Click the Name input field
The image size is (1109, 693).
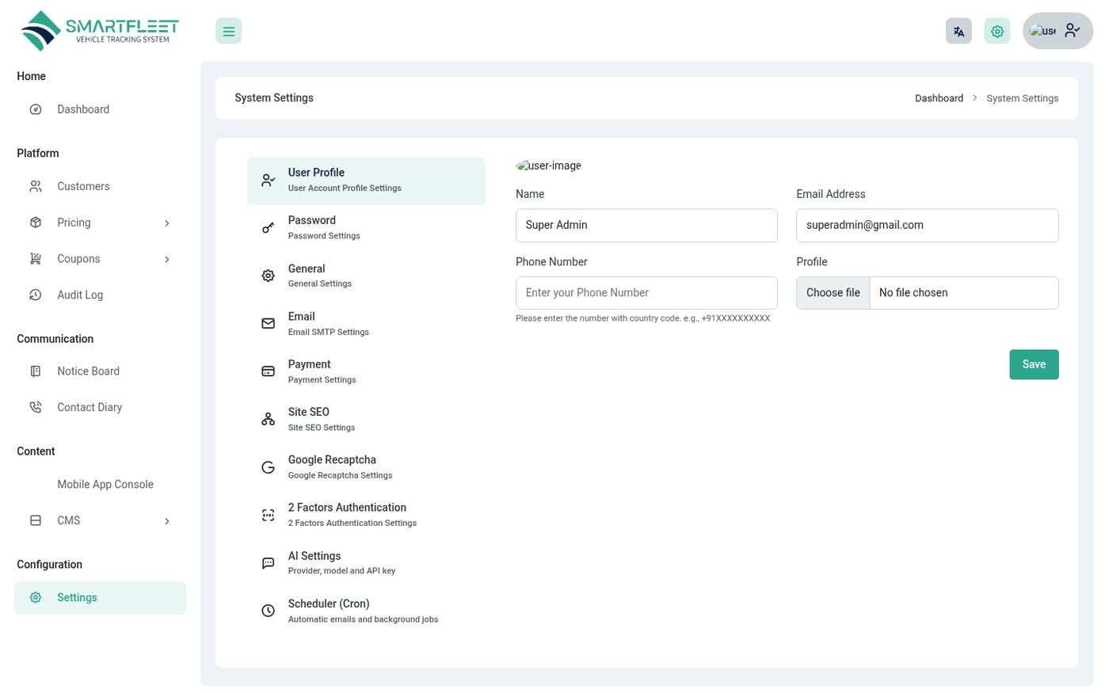point(646,226)
